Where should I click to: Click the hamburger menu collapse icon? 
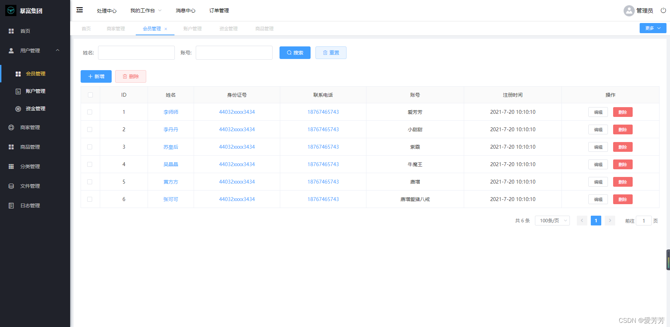80,10
